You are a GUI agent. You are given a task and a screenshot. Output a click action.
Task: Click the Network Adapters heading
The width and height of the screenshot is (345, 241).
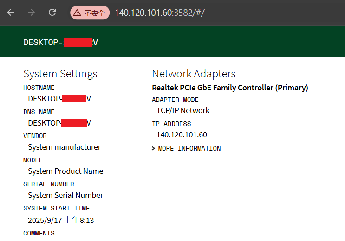tap(194, 74)
